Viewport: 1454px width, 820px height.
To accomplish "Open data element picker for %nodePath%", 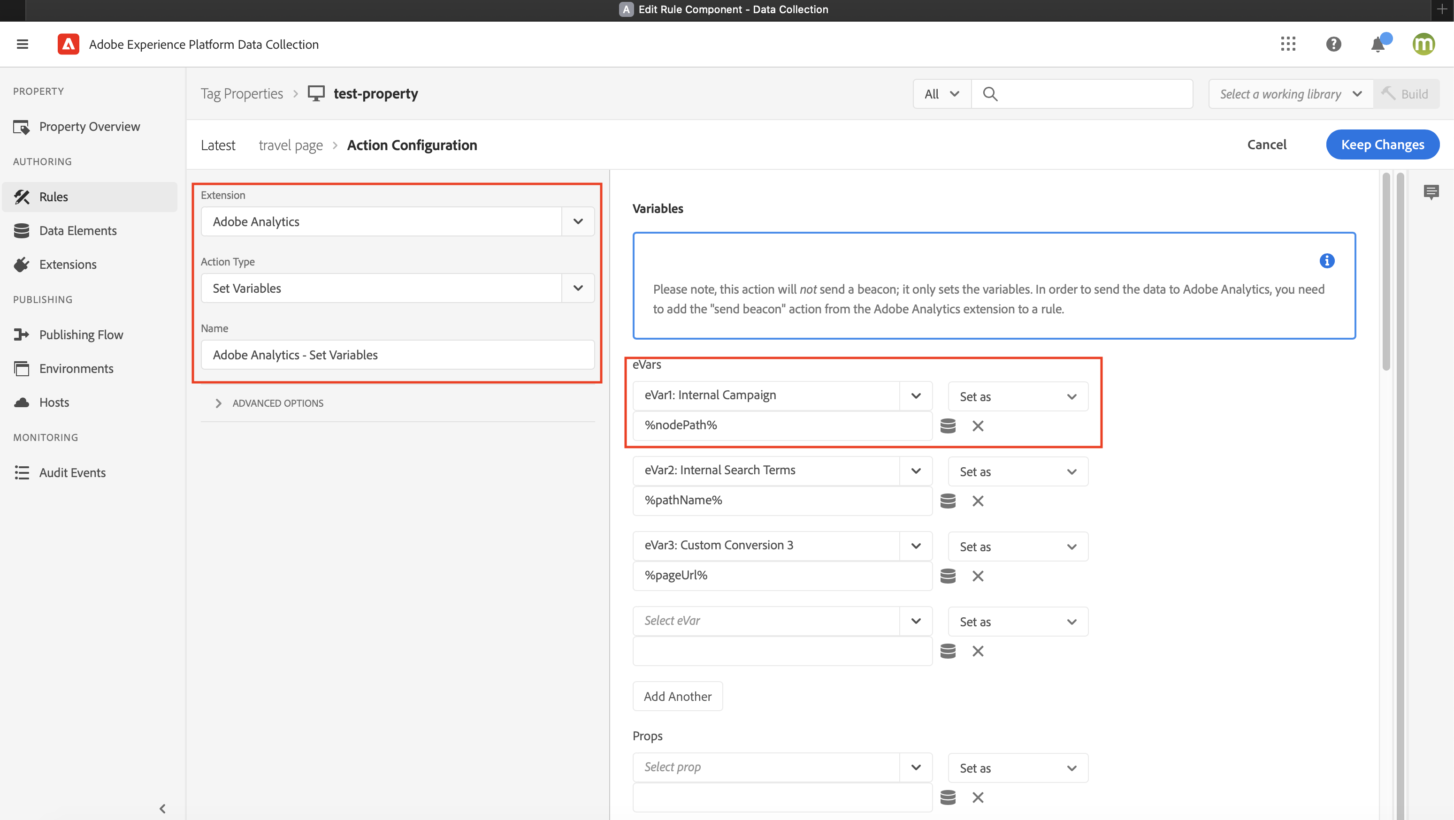I will (948, 425).
